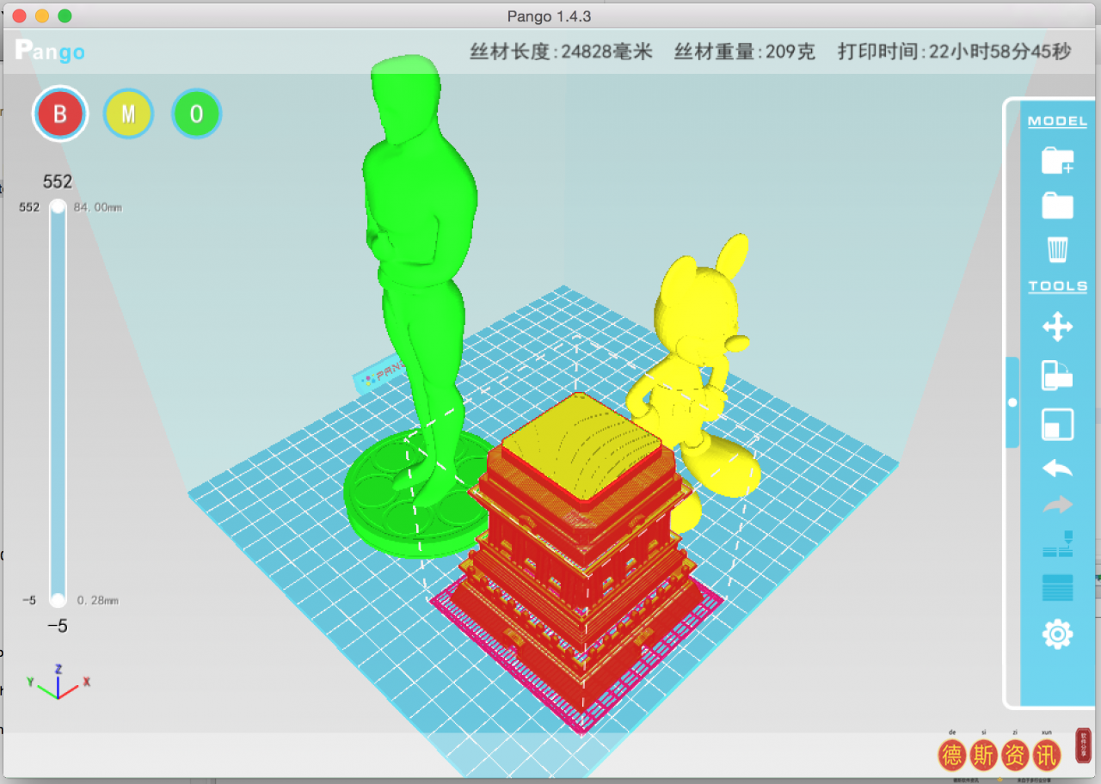Click the Pango 1.4.3 window title
Image resolution: width=1101 pixels, height=784 pixels.
tap(550, 15)
